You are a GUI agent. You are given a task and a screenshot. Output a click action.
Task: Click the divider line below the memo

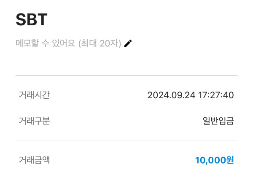pyautogui.click(x=126, y=75)
